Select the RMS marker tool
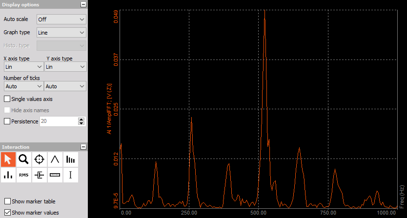This screenshot has width=407, height=218. pos(23,175)
